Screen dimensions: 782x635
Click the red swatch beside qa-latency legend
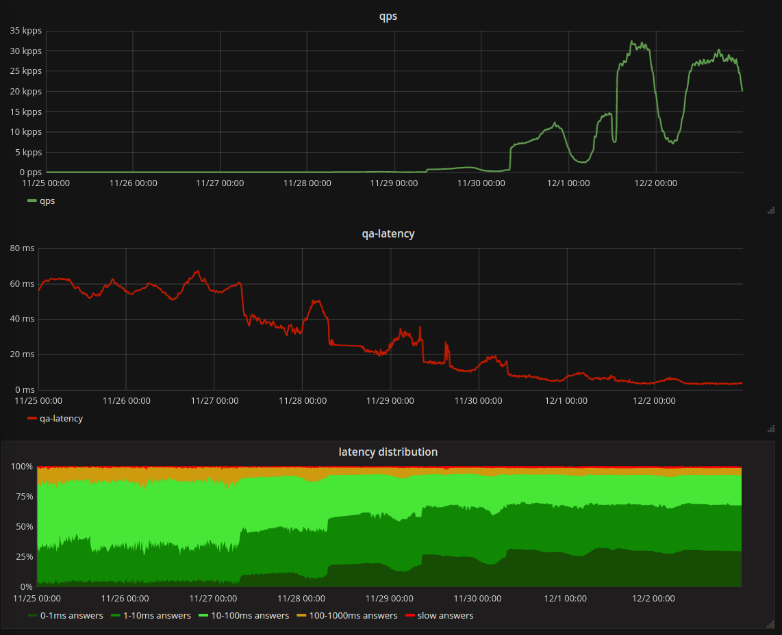click(31, 418)
